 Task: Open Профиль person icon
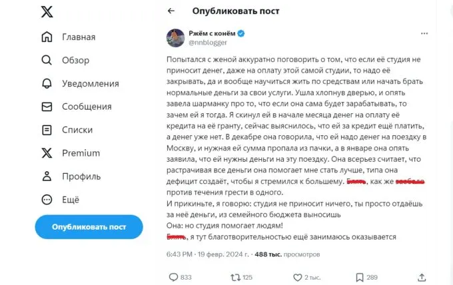[x=47, y=176]
